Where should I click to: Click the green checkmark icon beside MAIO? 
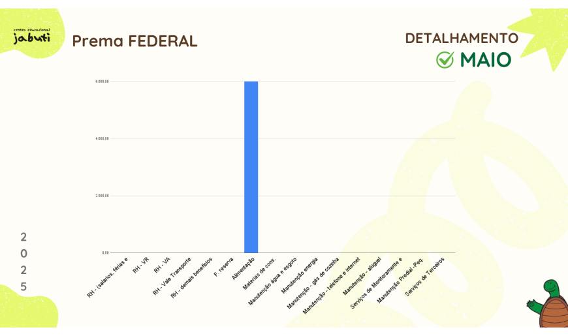tap(445, 60)
